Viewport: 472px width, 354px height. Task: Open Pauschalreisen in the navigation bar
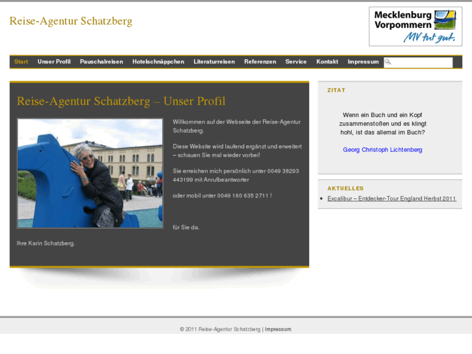[101, 62]
